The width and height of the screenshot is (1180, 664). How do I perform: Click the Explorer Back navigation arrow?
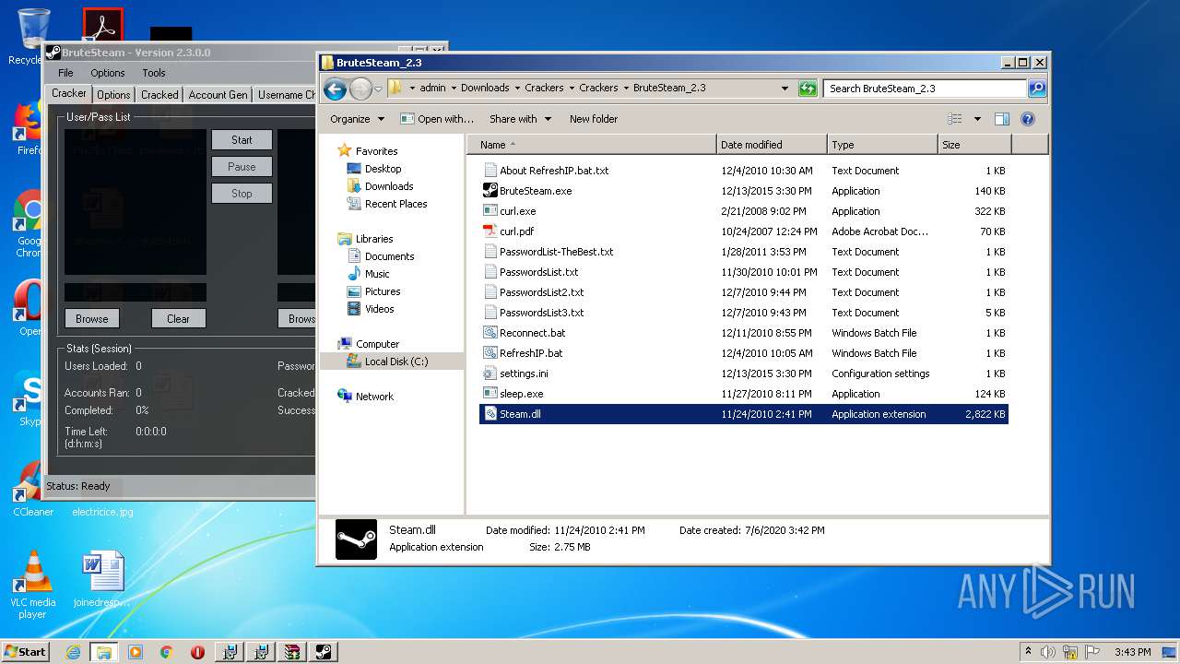(x=335, y=89)
